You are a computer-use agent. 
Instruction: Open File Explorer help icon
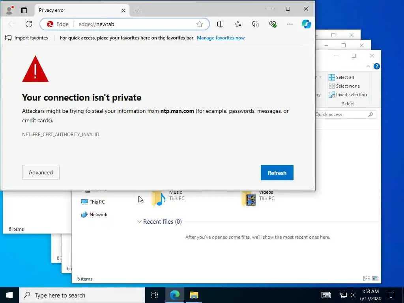click(376, 66)
